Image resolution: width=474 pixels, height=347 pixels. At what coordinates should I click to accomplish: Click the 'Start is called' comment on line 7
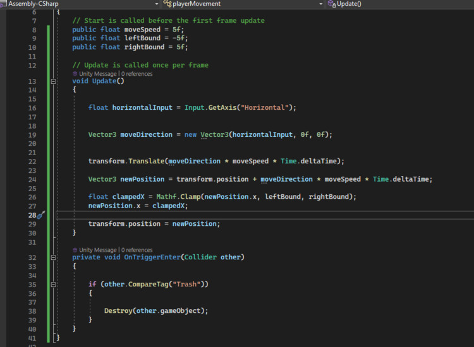168,21
